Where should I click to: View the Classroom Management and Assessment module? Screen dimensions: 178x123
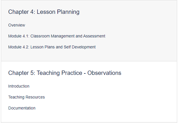coord(57,36)
